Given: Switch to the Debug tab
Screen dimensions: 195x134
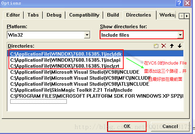Looking at the screenshot, I should tap(54, 15).
